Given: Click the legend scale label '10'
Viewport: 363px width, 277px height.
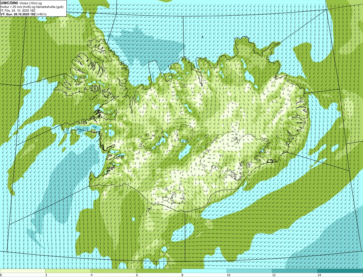Looking at the screenshot, I should pyautogui.click(x=228, y=275).
